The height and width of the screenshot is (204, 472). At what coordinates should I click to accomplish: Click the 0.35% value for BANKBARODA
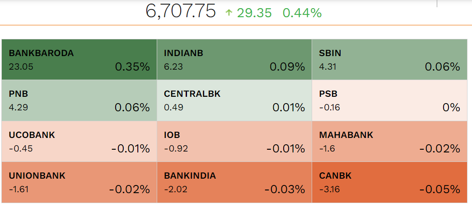132,67
